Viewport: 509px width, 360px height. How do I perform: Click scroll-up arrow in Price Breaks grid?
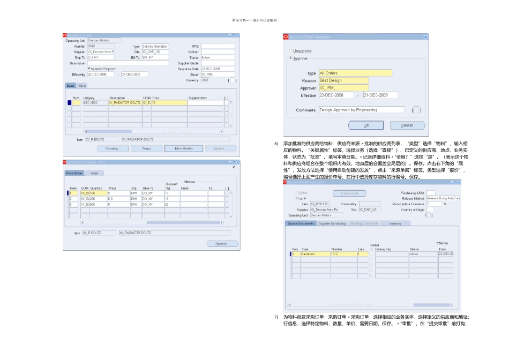click(x=231, y=192)
